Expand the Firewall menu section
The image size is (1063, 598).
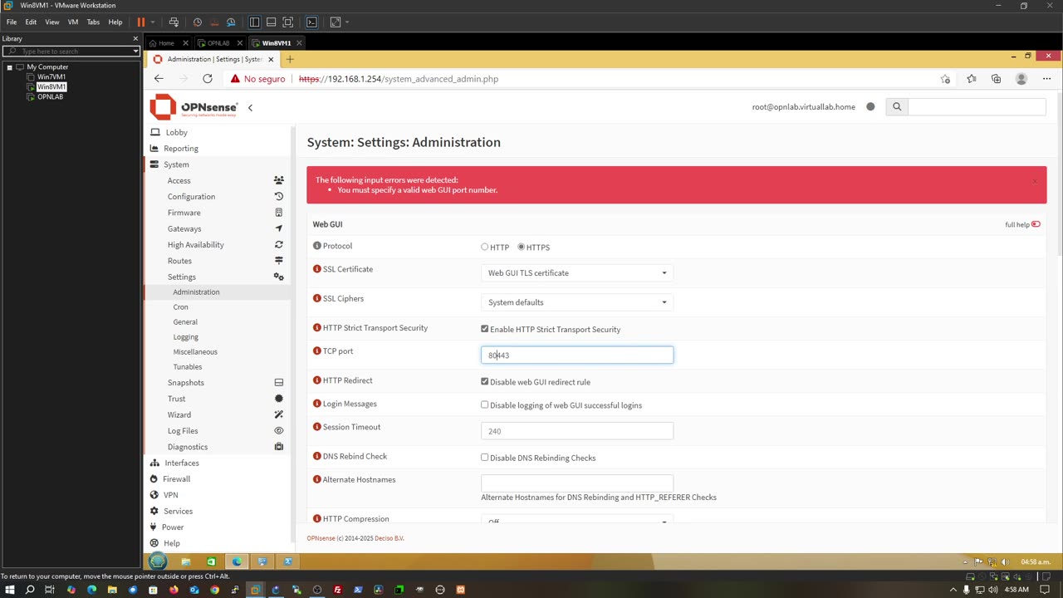coord(177,478)
